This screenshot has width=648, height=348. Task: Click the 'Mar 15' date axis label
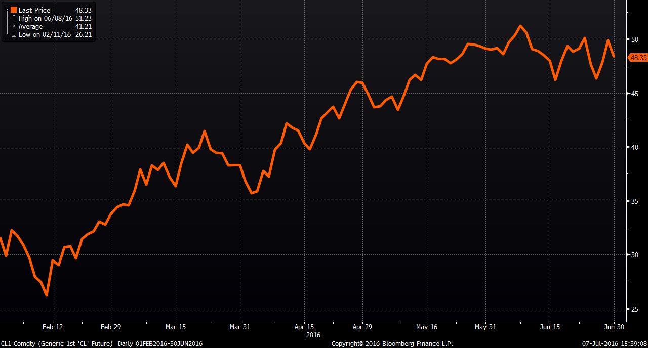(x=175, y=327)
